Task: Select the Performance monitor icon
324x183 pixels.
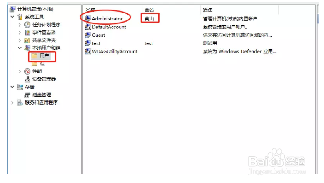Action: click(x=27, y=72)
